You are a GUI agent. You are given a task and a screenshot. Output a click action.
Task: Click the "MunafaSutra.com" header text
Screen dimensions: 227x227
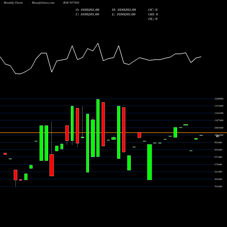tap(43, 3)
